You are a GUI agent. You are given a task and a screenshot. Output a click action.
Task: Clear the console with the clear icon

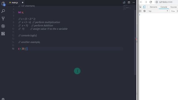pos(144,11)
